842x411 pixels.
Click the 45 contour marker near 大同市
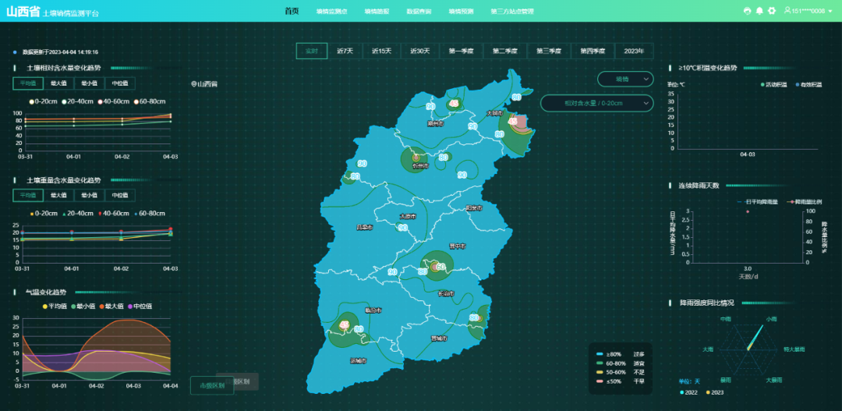[x=512, y=122]
